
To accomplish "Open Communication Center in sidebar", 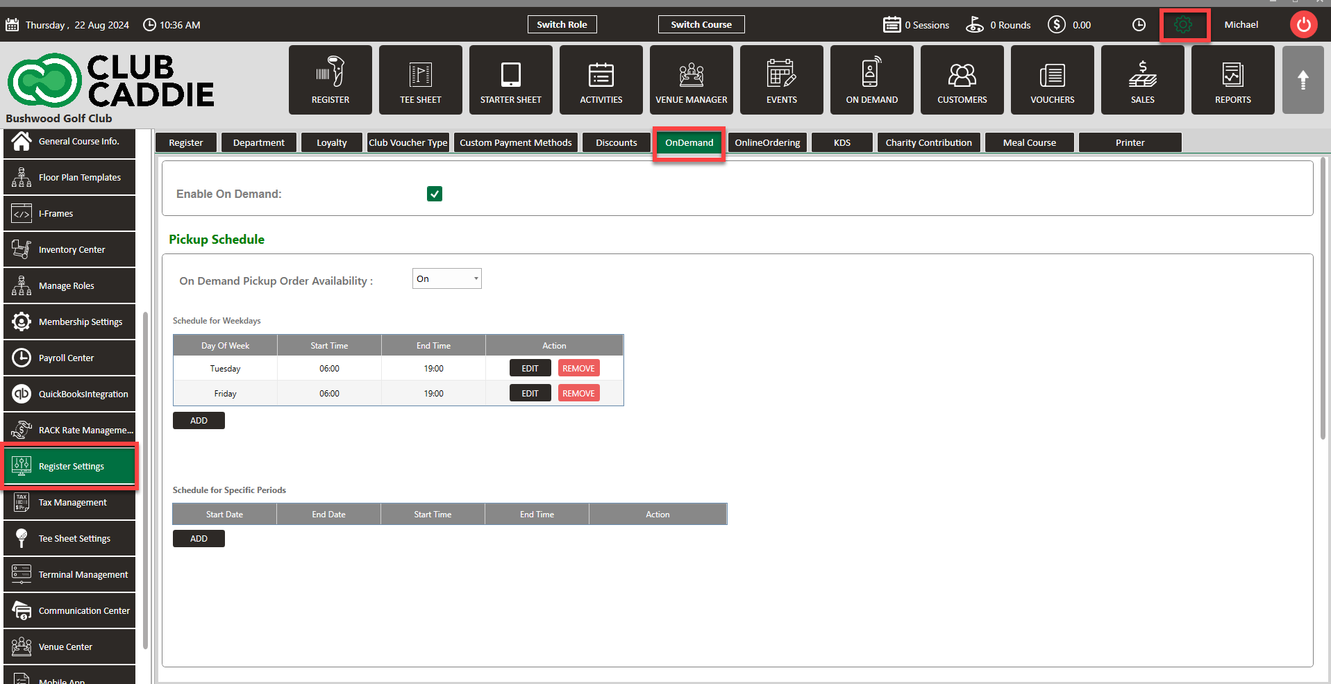I will point(69,611).
